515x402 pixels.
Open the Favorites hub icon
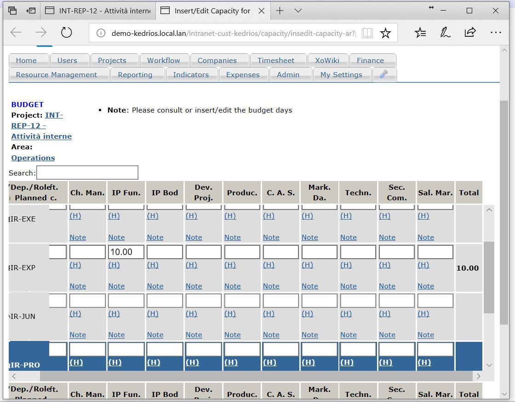420,33
